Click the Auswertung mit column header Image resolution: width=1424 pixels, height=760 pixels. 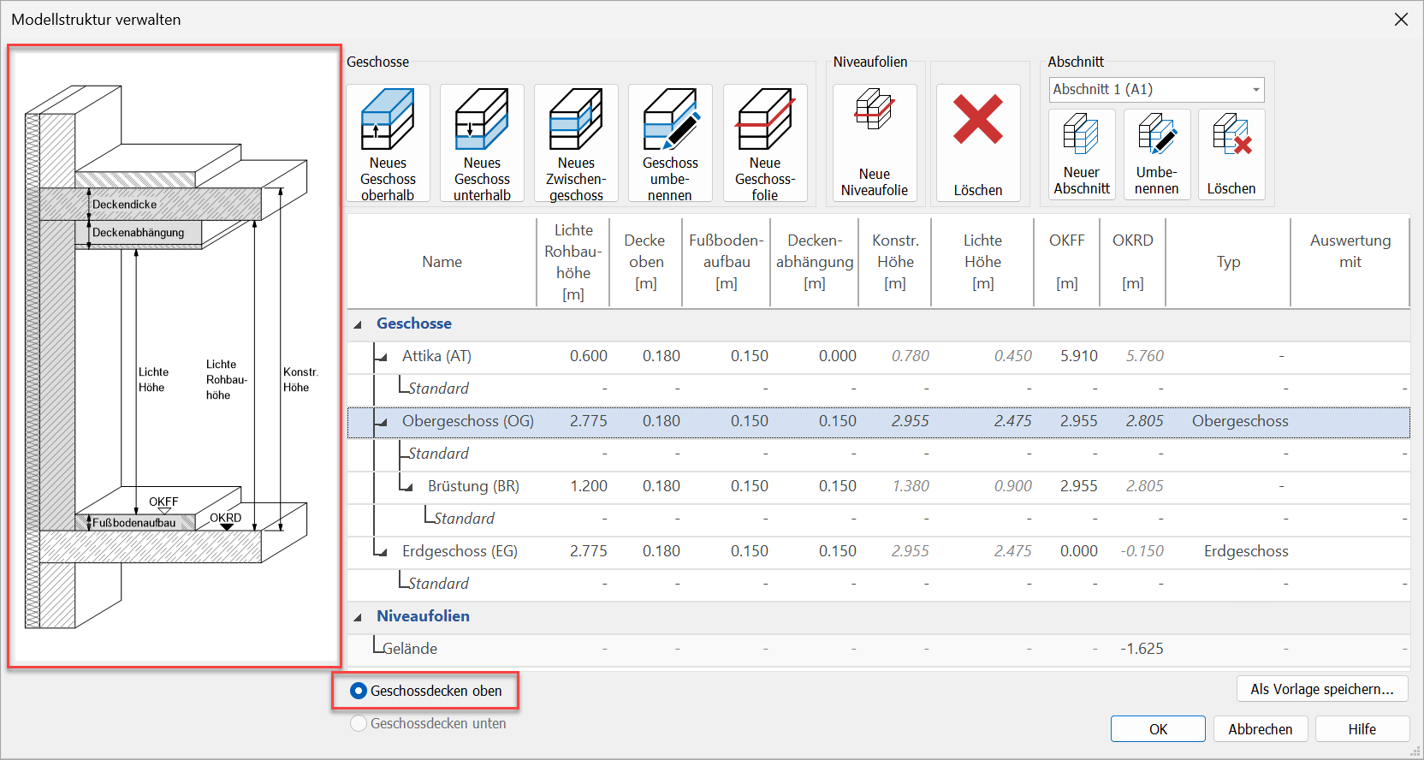(1350, 262)
